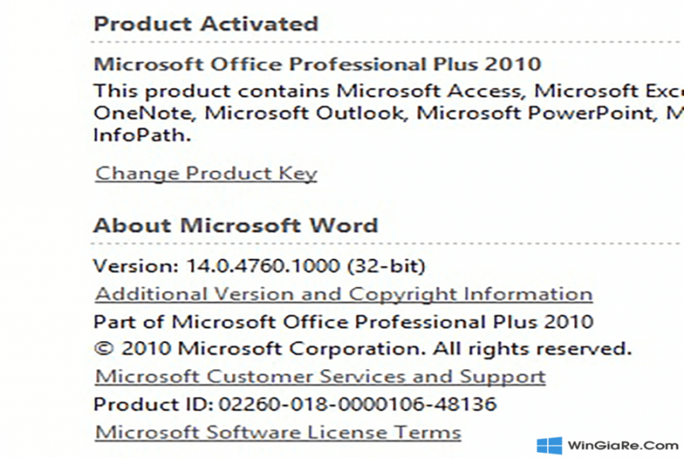Click the About Microsoft Word heading
684x458 pixels.
(x=236, y=226)
